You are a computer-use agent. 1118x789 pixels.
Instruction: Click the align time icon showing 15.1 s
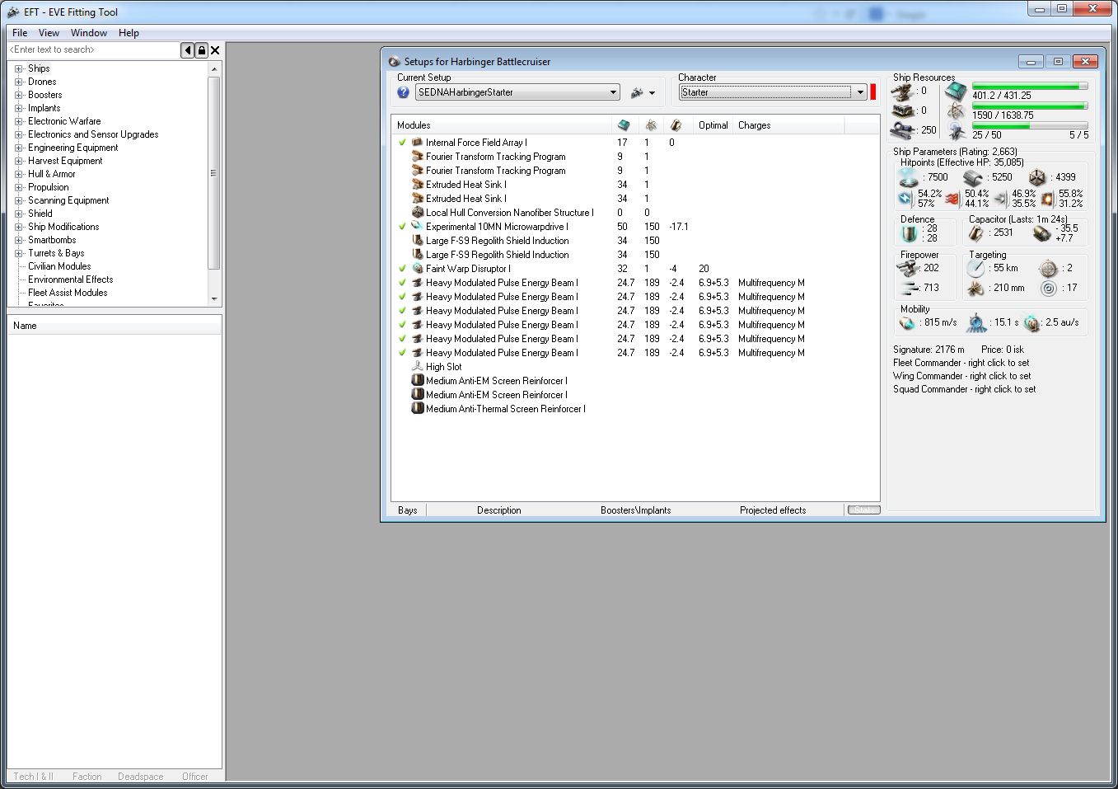tap(976, 322)
